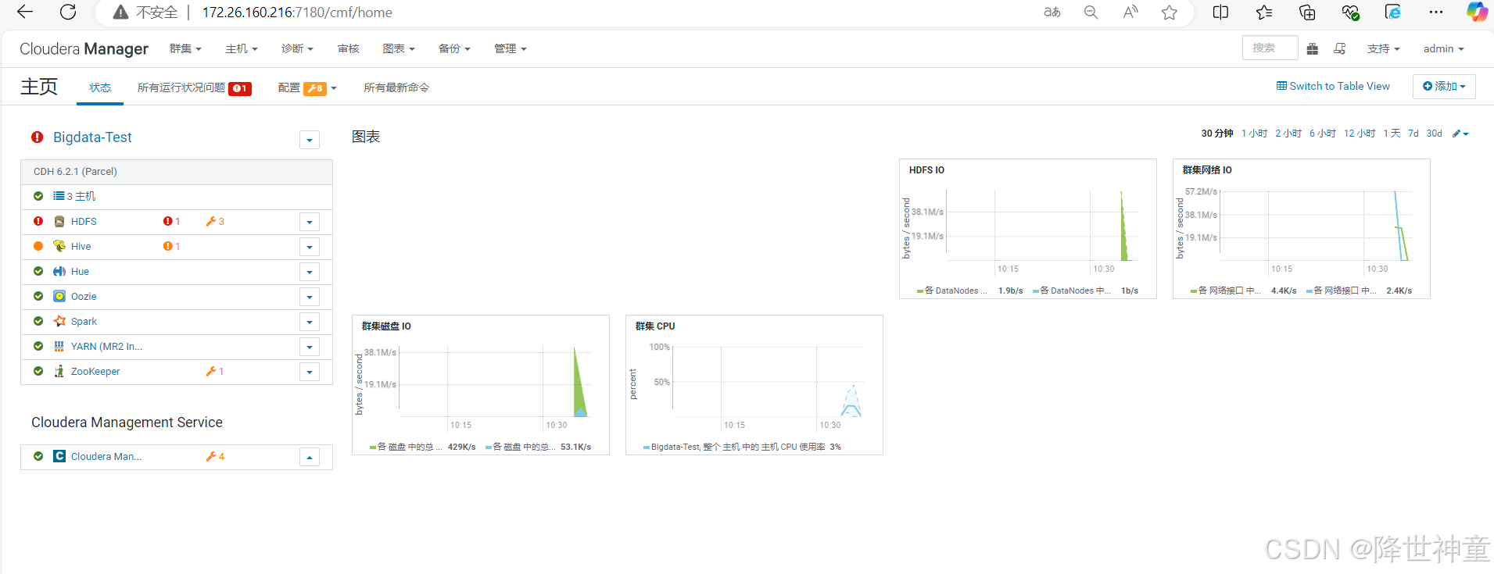Open the 备份 menu
Screen dimensions: 1494x574
click(454, 48)
